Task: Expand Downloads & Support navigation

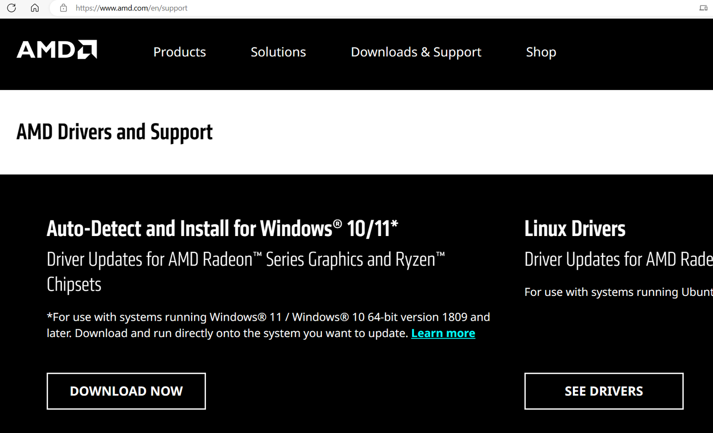Action: 416,52
